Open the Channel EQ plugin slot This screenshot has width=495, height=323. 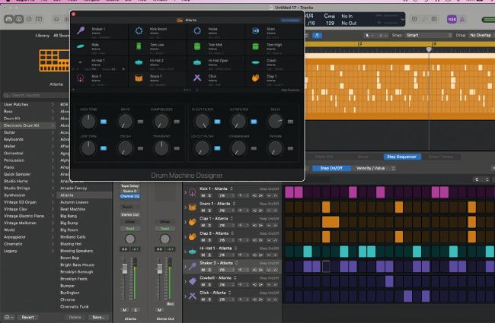coord(129,196)
